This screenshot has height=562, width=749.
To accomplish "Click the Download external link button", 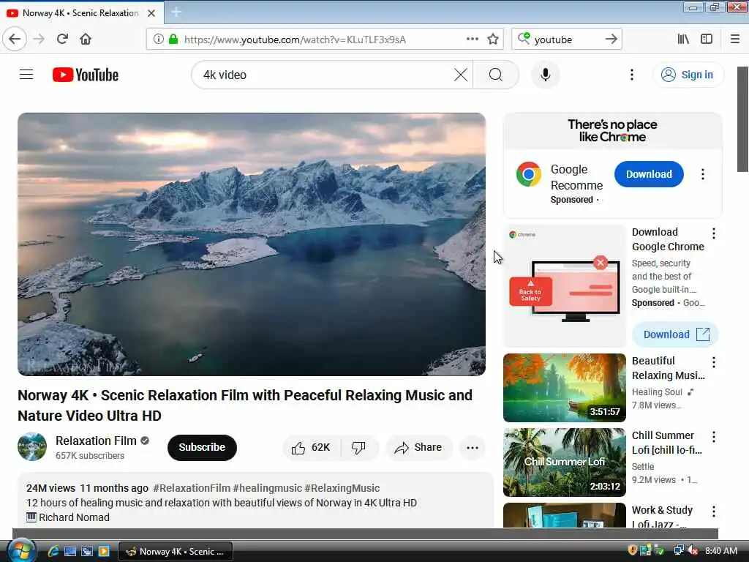I will pyautogui.click(x=675, y=334).
